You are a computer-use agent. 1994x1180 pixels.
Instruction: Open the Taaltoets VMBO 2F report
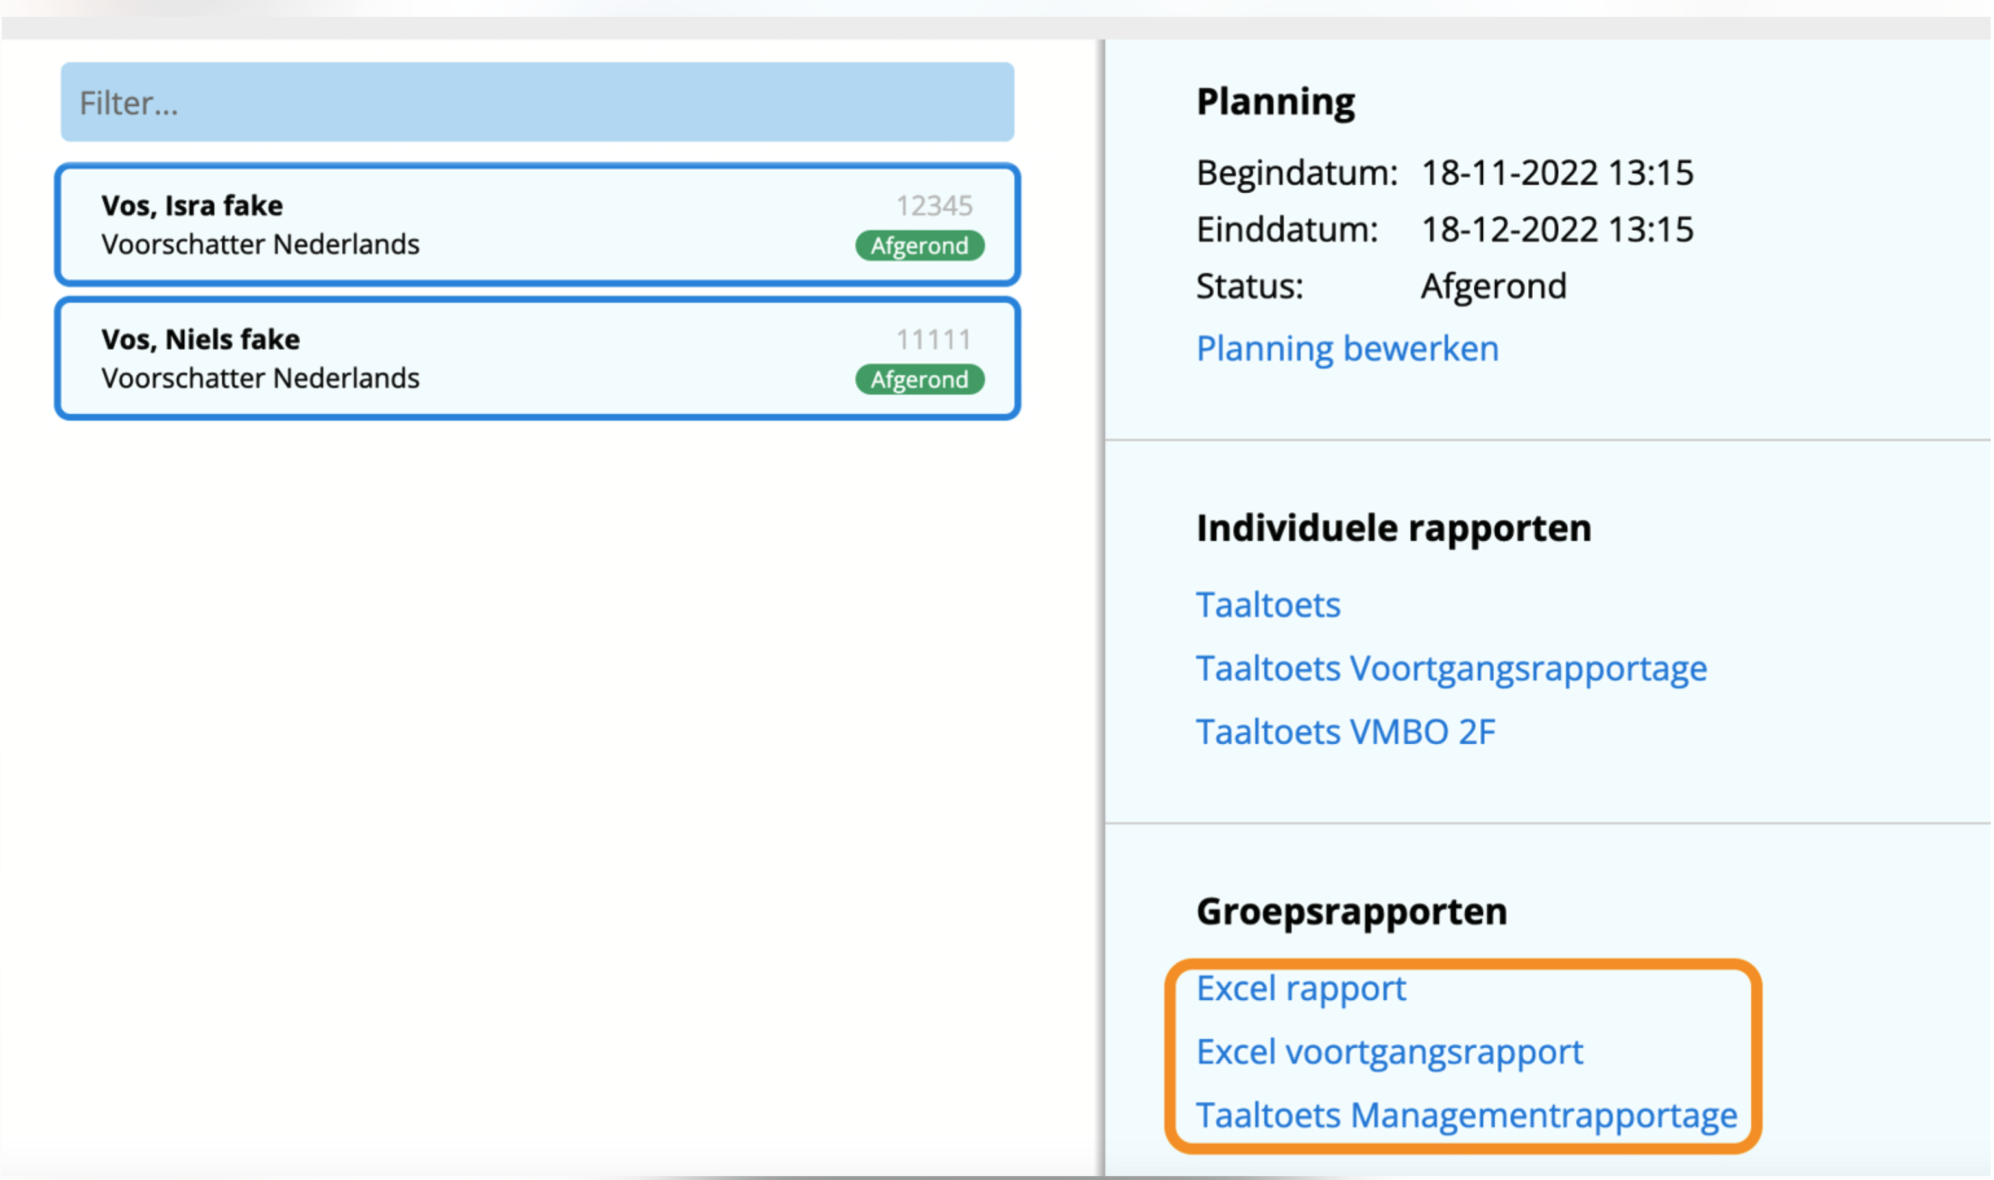point(1345,733)
